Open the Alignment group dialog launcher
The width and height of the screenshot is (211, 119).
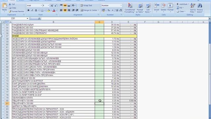[x=99, y=15]
